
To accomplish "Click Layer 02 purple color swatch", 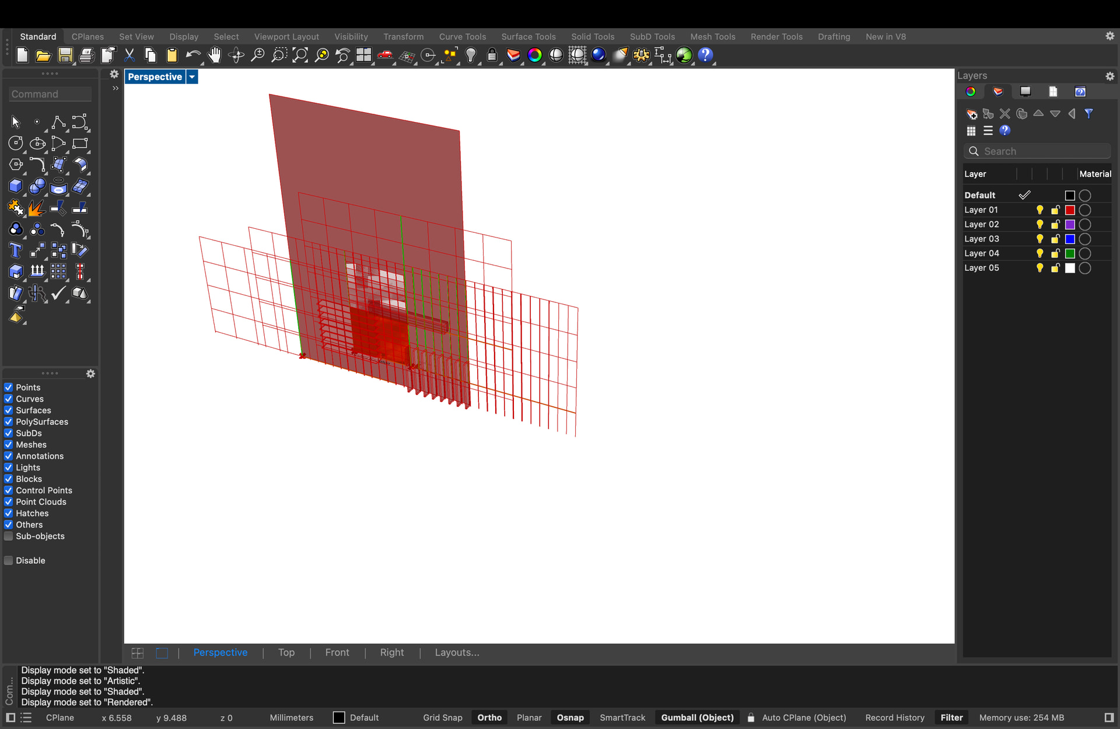I will (1070, 225).
